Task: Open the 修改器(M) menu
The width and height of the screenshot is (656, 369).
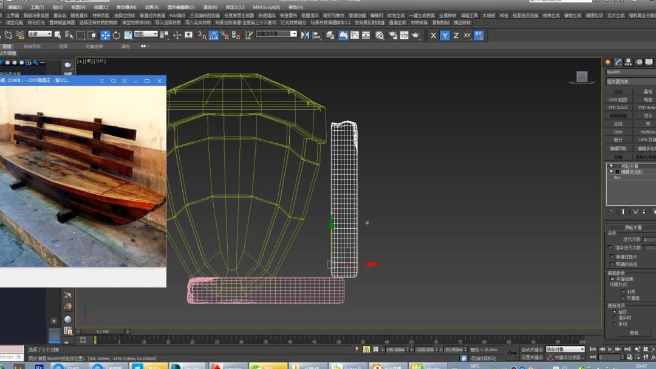Action: click(126, 7)
